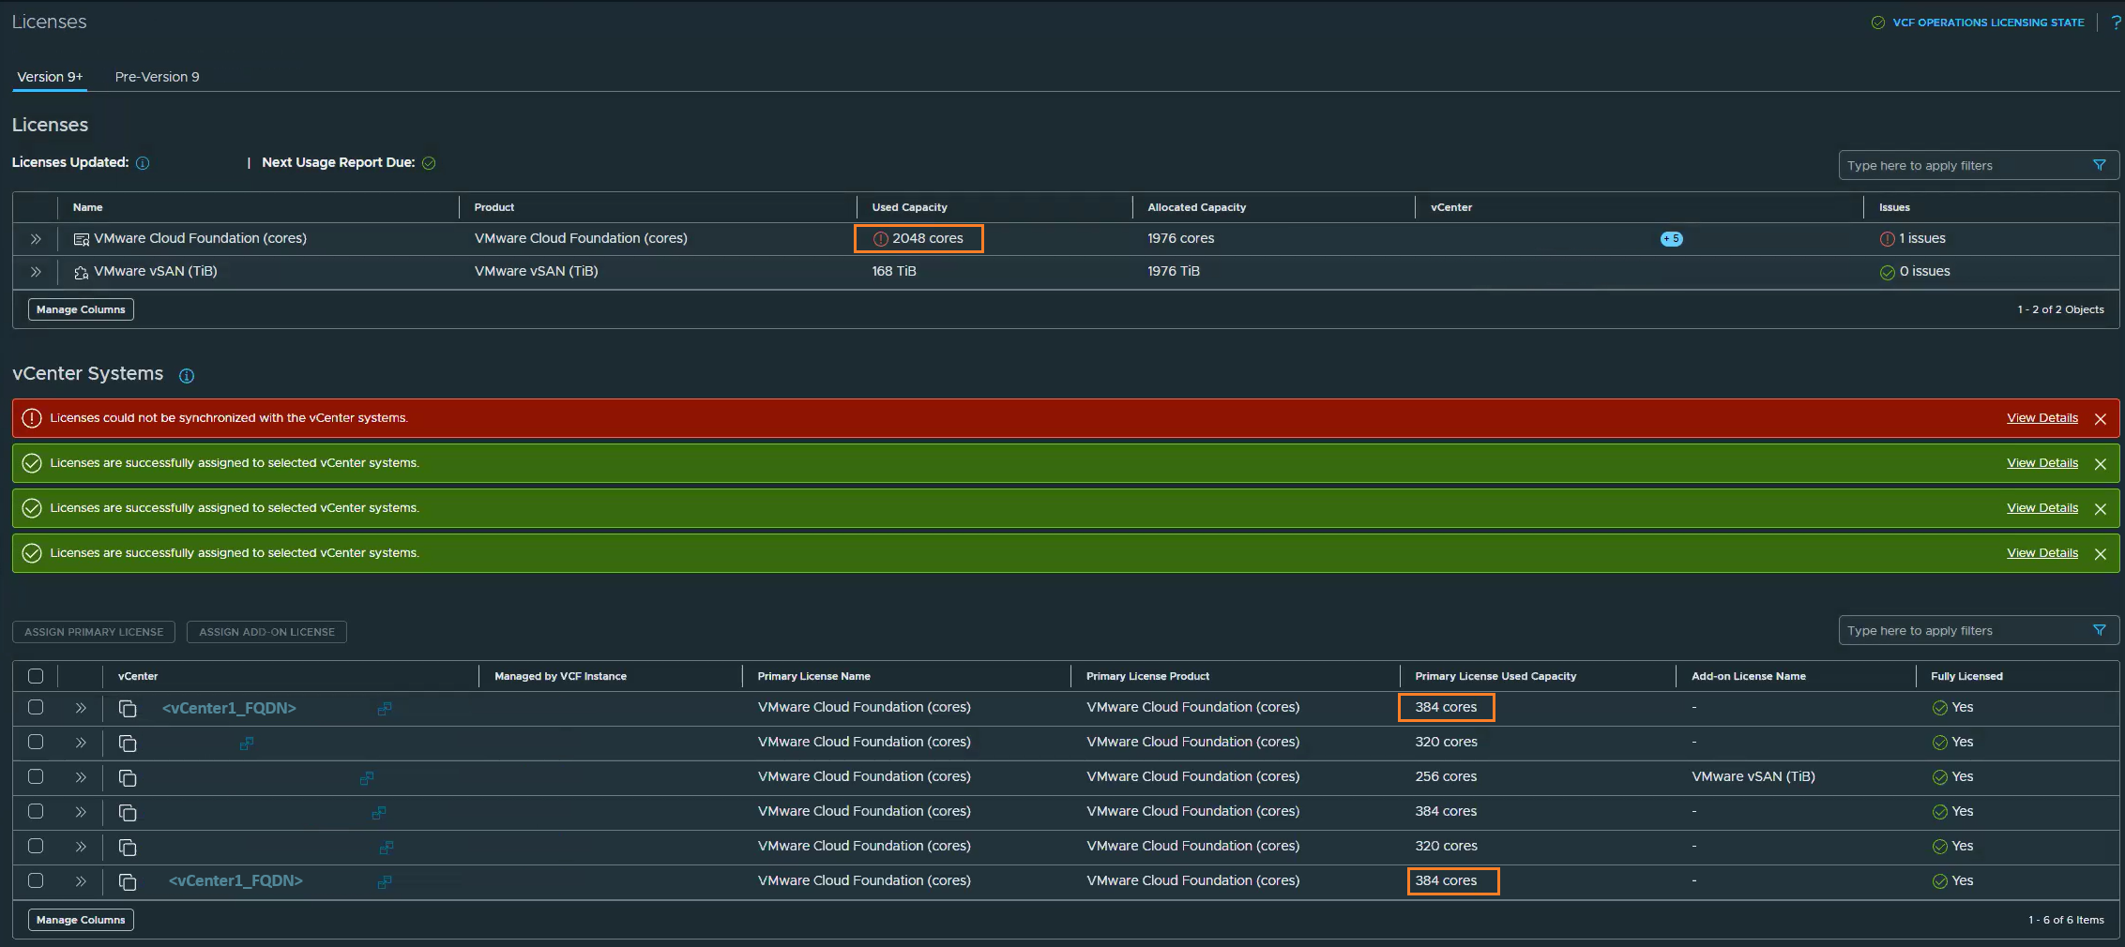The width and height of the screenshot is (2125, 947).
Task: Click info icon next to Licenses Updated
Action: [x=143, y=163]
